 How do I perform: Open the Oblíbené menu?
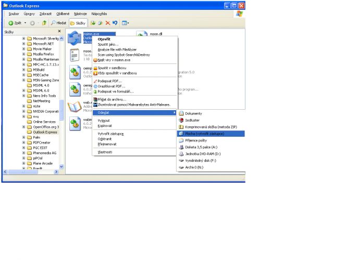(x=63, y=14)
